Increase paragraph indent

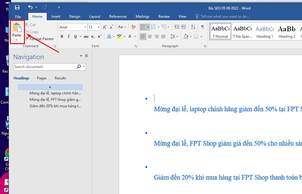pos(183,27)
